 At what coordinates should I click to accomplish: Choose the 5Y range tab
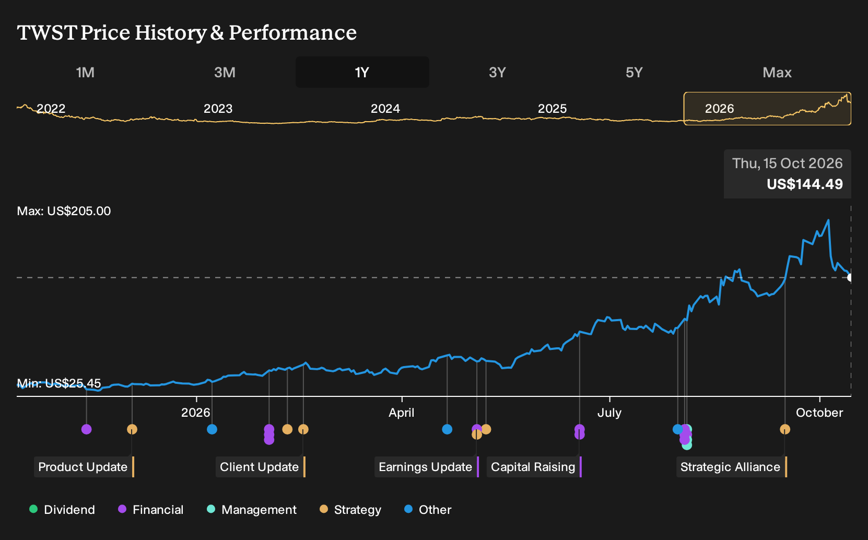tap(634, 72)
